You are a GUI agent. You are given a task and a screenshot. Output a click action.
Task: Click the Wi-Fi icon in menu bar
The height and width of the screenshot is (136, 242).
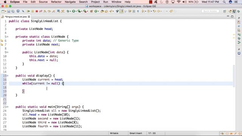click(x=179, y=2)
